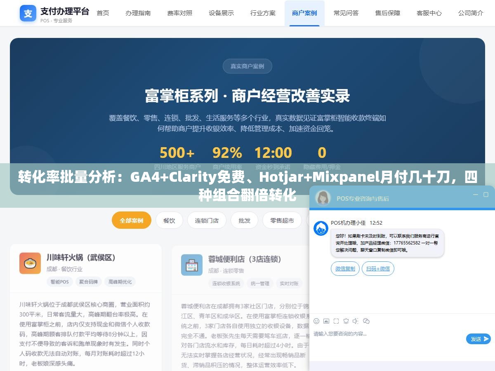Click the 微信复制 button in chat
Image resolution: width=495 pixels, height=371 pixels.
click(345, 268)
